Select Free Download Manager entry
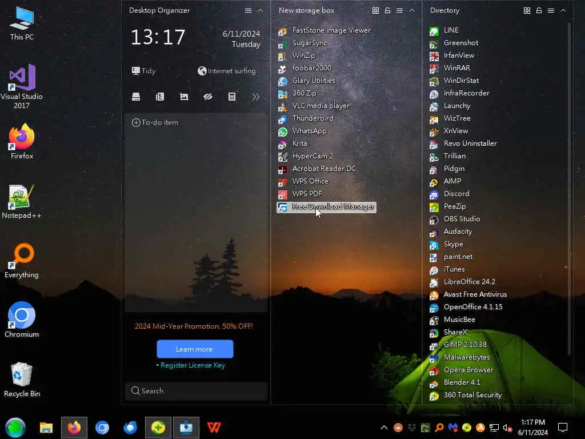This screenshot has width=585, height=439. 326,207
